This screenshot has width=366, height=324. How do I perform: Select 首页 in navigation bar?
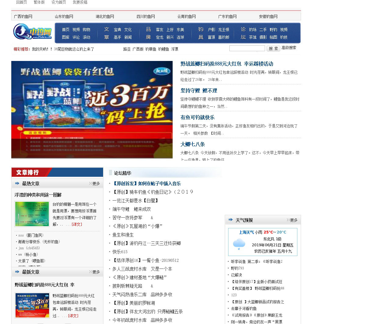[x=66, y=30]
